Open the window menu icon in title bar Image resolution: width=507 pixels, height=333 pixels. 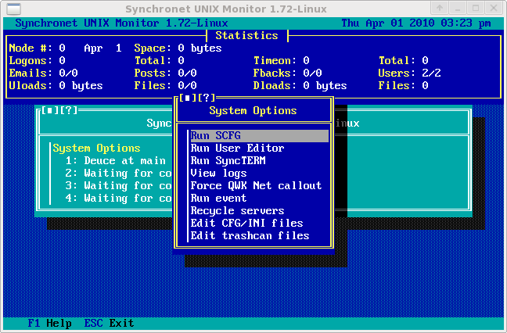pyautogui.click(x=14, y=9)
